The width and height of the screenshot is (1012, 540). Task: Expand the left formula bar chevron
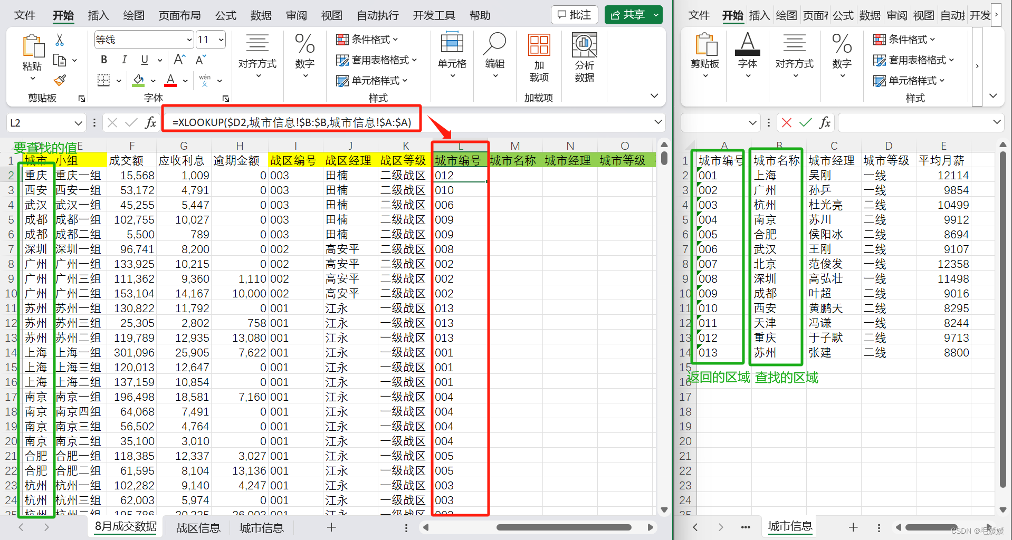click(658, 122)
